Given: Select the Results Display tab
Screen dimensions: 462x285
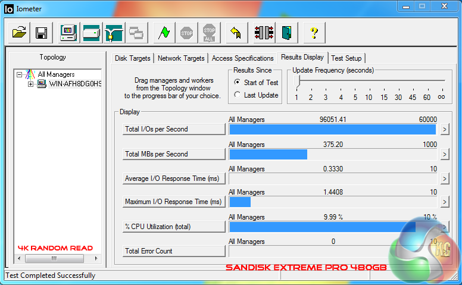Looking at the screenshot, I should 302,57.
